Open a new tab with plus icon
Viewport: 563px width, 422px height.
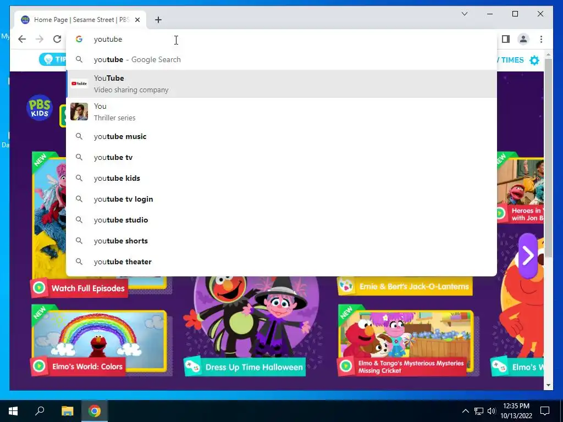pos(158,20)
